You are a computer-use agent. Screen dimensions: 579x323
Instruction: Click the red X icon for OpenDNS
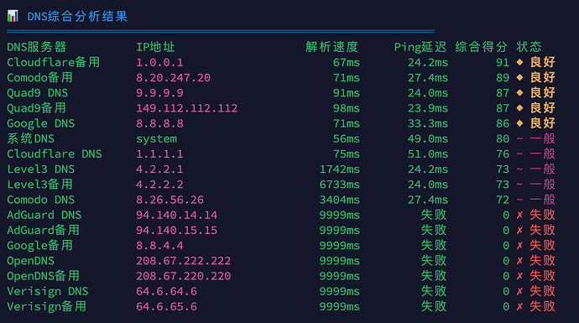pyautogui.click(x=519, y=261)
